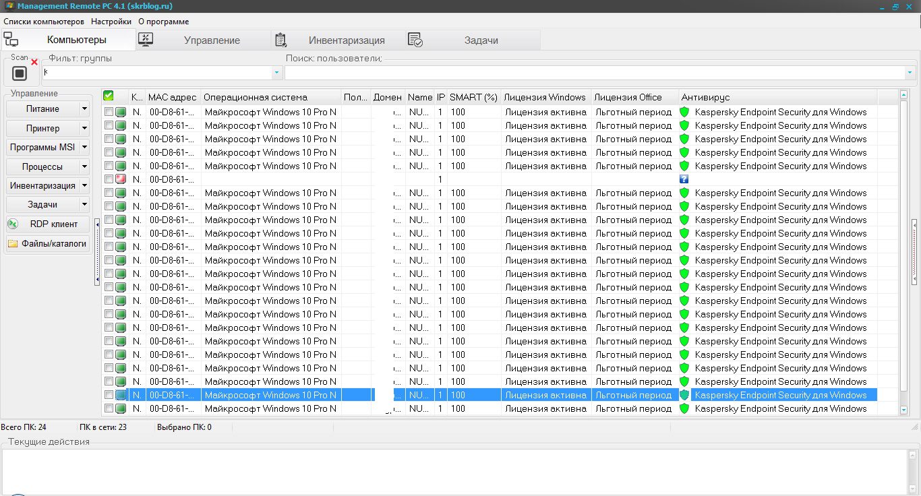Sort by the MAC адрес column header

(173, 97)
